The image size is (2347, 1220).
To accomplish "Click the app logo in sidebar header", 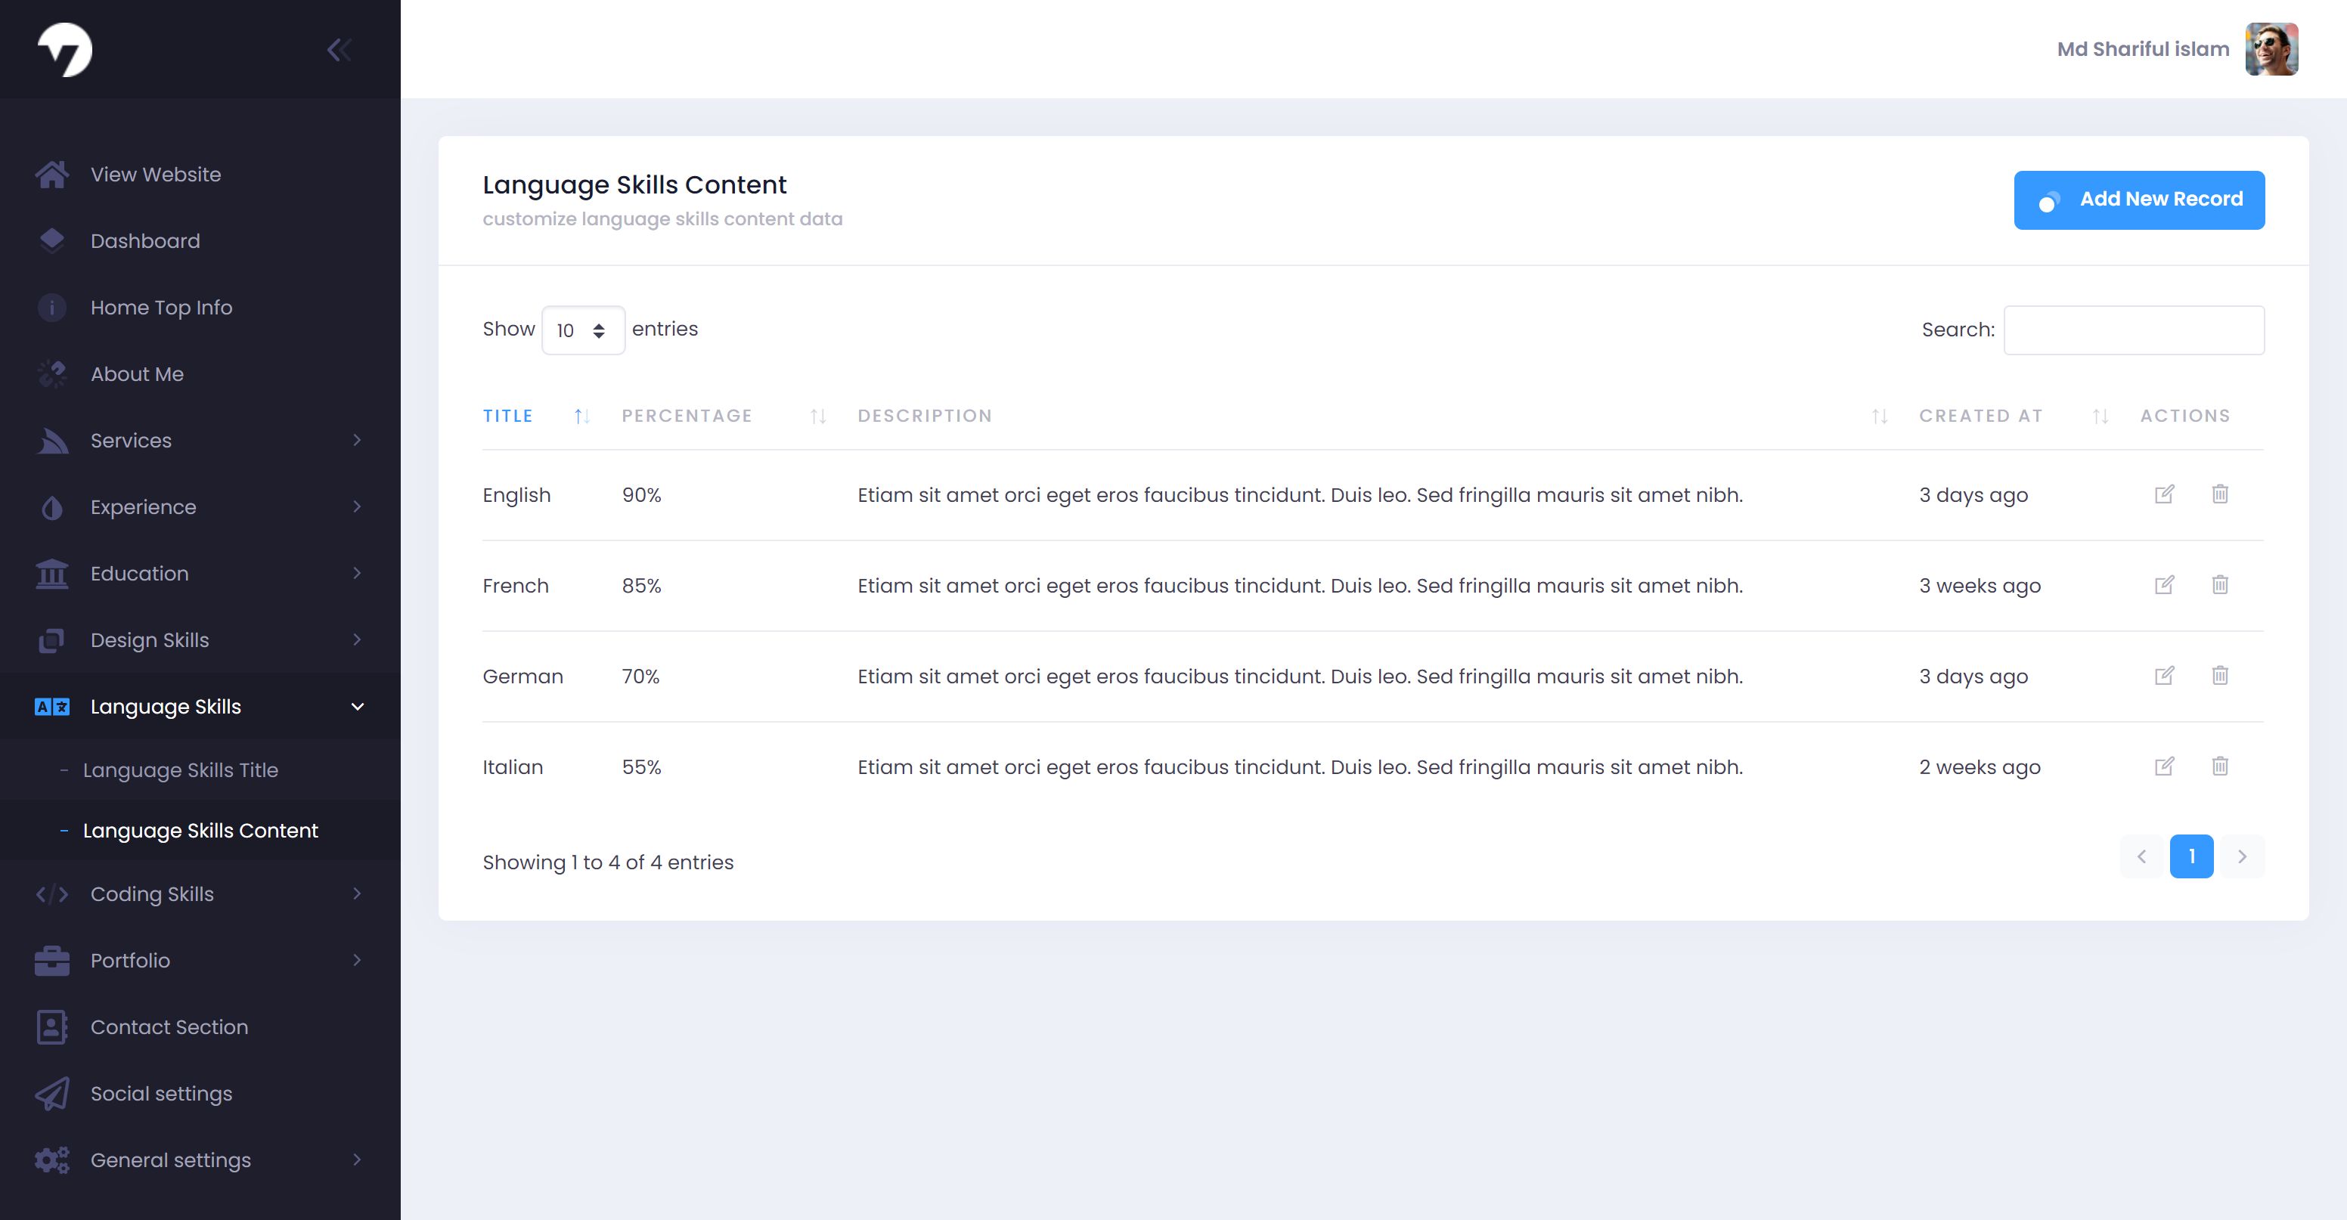I will tap(65, 49).
